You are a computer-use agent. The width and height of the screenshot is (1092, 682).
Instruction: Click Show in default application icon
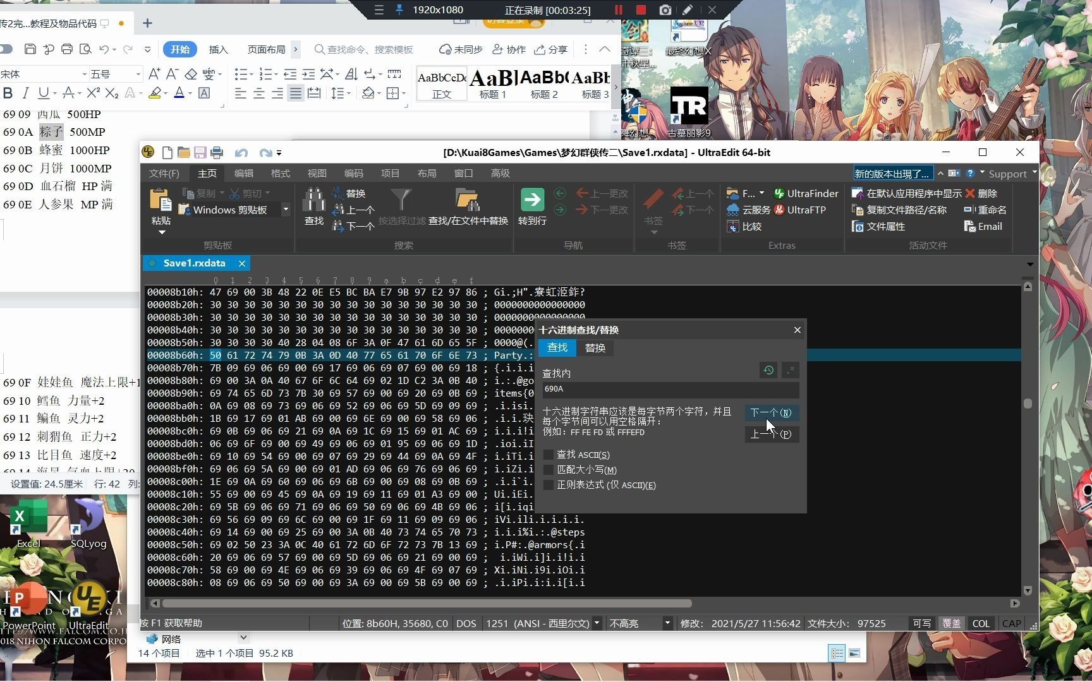858,193
